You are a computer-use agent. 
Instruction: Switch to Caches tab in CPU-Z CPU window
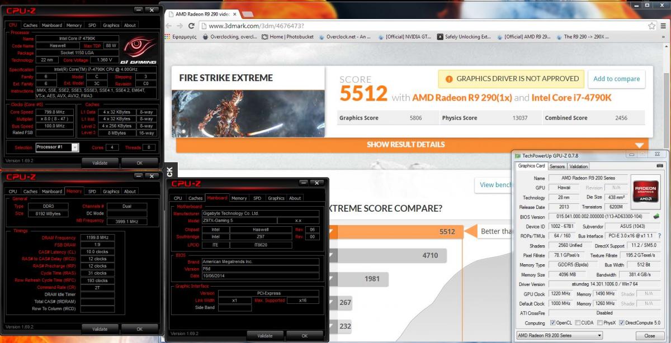click(30, 25)
